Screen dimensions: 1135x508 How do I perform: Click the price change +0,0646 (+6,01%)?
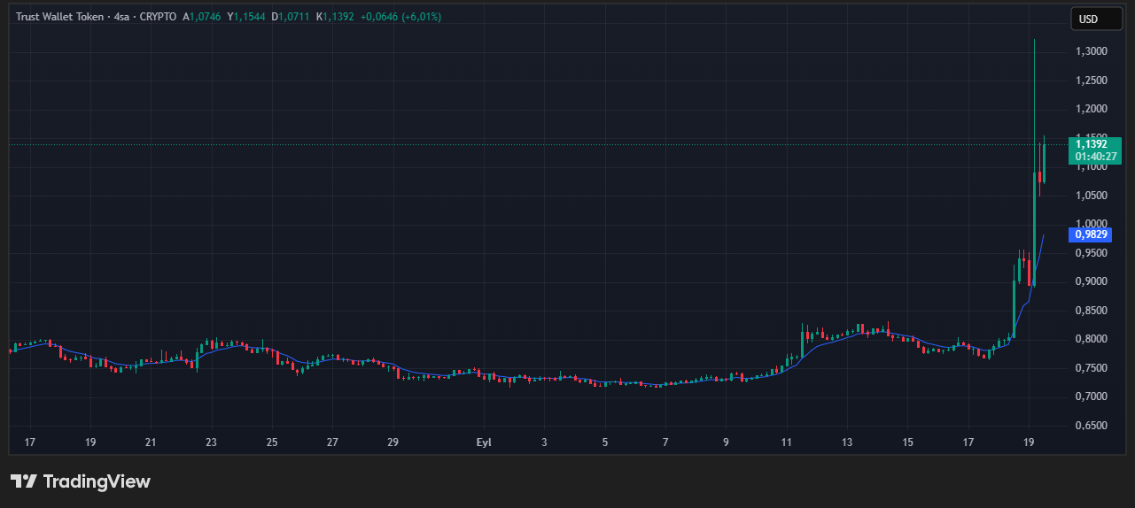pos(400,17)
